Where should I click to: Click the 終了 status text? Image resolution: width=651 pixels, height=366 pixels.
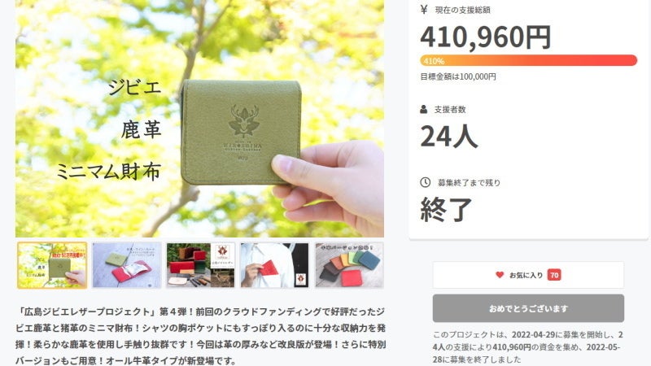tap(446, 209)
